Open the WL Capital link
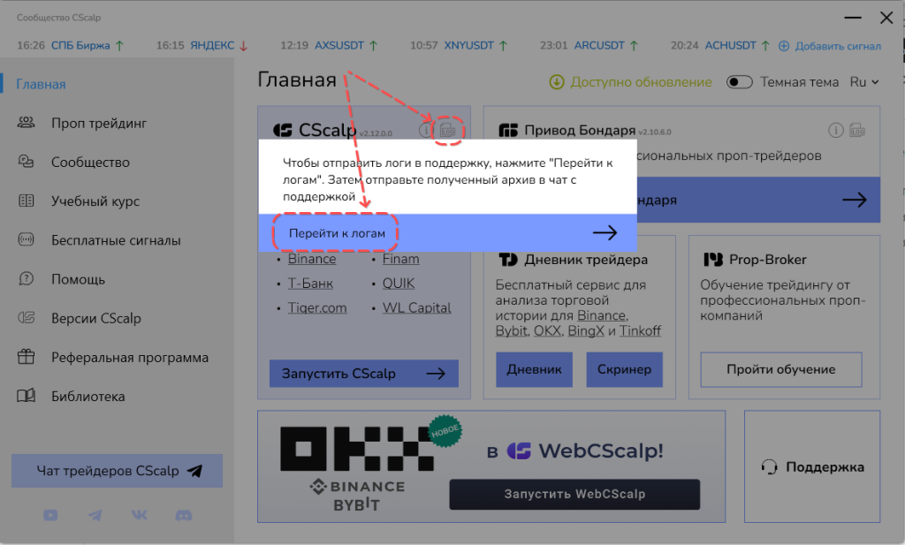 pos(417,307)
